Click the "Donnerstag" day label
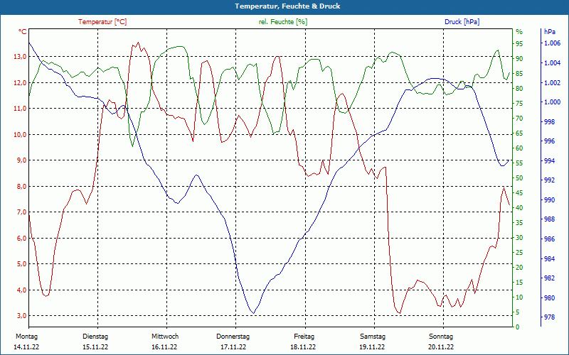The width and height of the screenshot is (569, 355). pos(233,337)
